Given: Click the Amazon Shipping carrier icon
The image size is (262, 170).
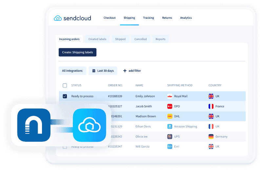Looking at the screenshot, I should [x=170, y=127].
